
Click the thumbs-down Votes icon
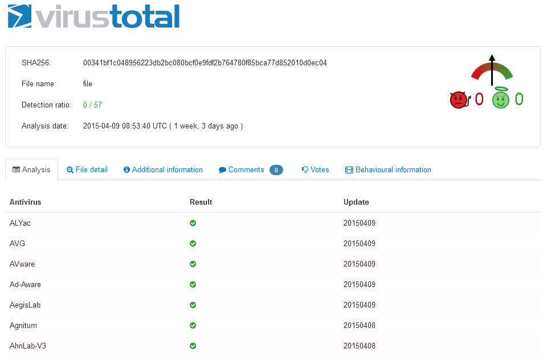pyautogui.click(x=305, y=170)
